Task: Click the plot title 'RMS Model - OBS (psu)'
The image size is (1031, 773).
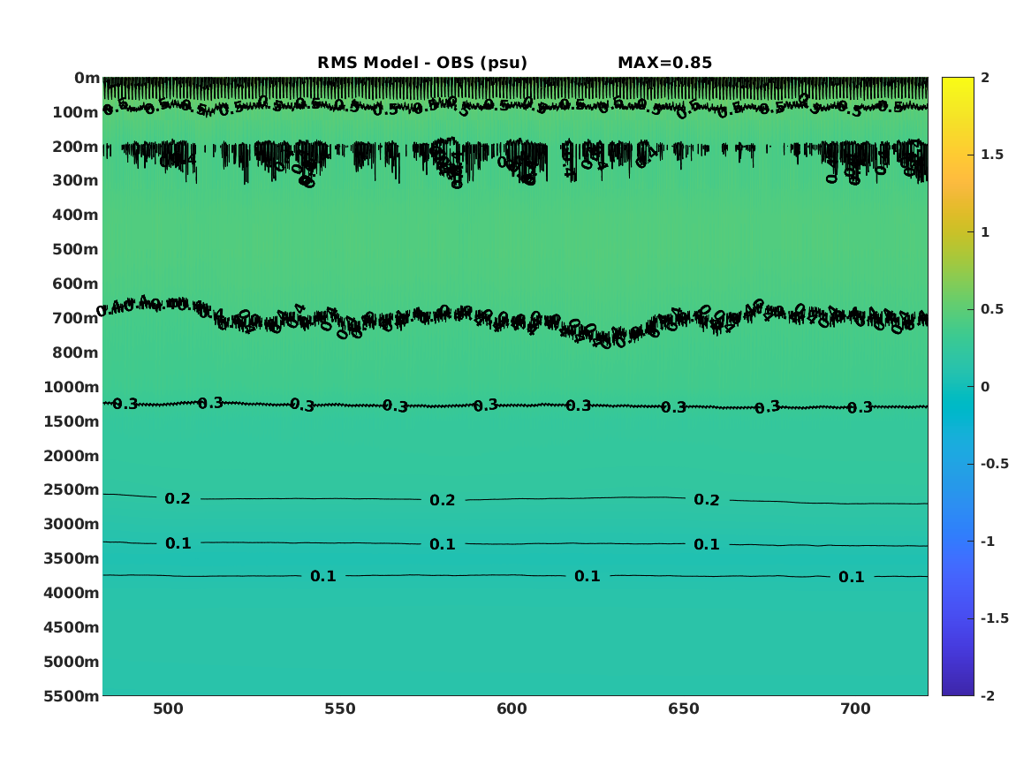Action: [422, 63]
